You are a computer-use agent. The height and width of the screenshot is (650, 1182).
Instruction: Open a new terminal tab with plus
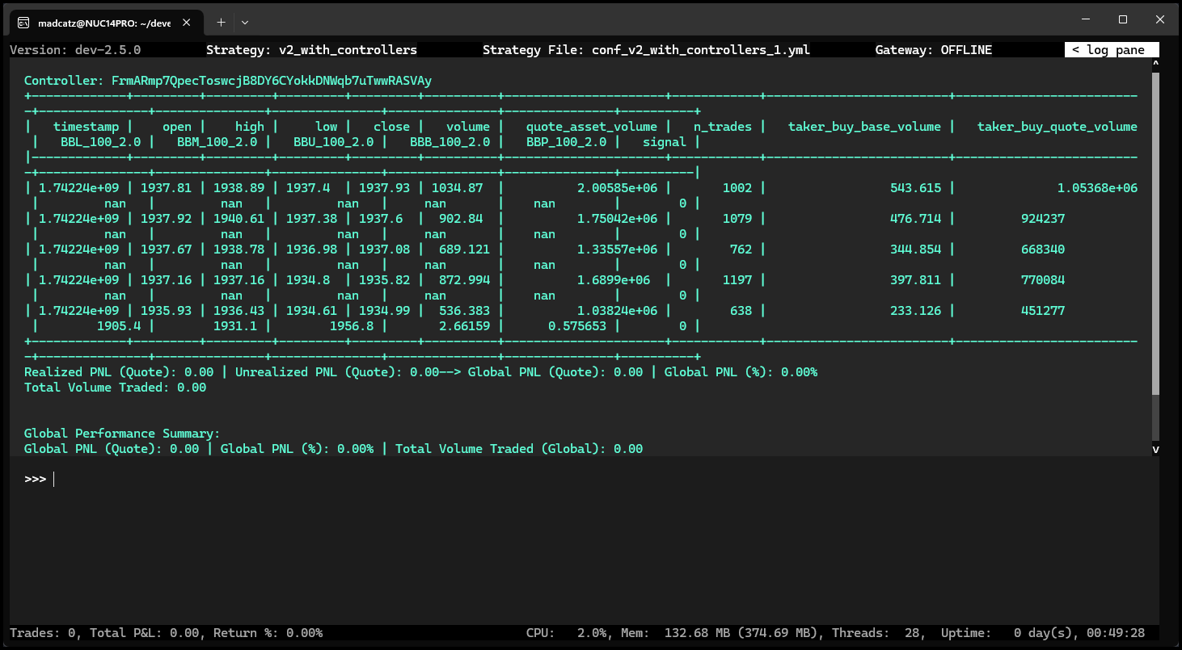coord(221,23)
